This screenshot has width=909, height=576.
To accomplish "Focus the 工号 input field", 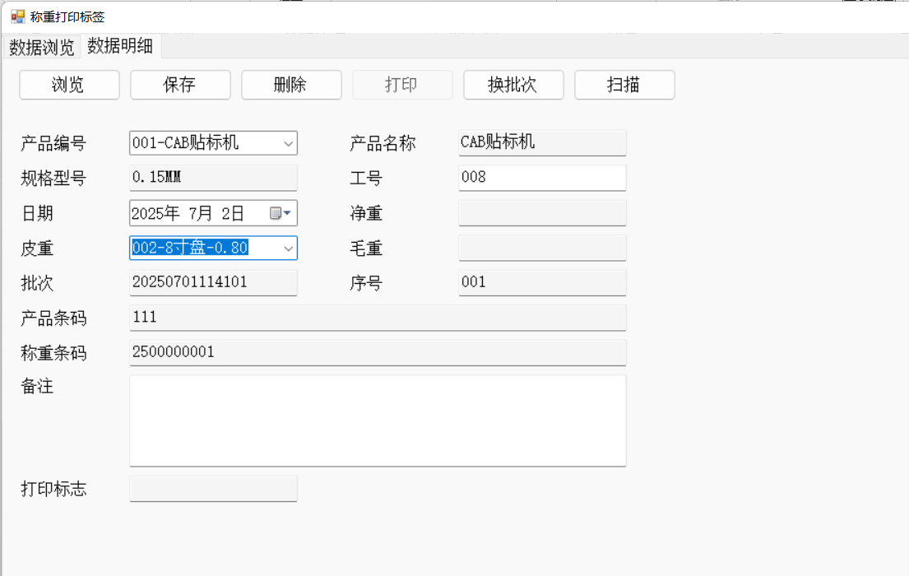I will [x=542, y=178].
